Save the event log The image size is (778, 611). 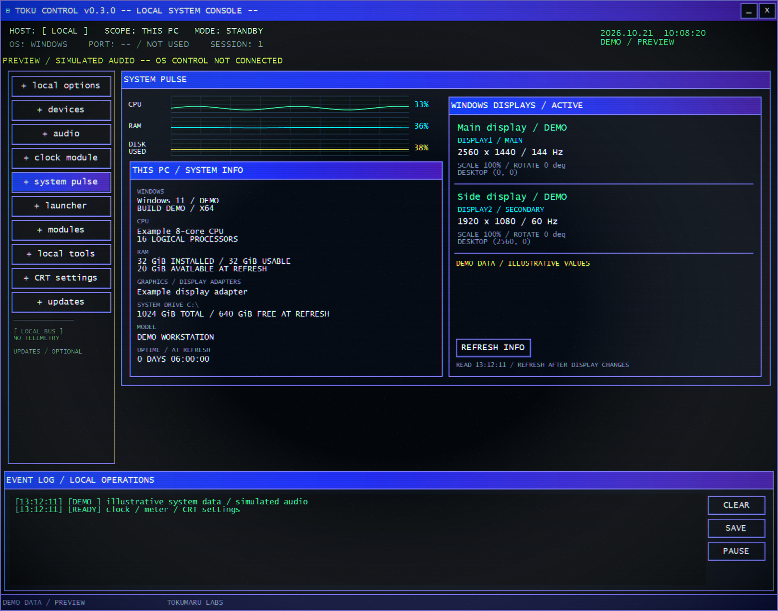[x=736, y=528]
